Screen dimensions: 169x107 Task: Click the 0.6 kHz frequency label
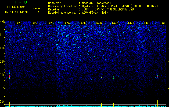(2, 102)
